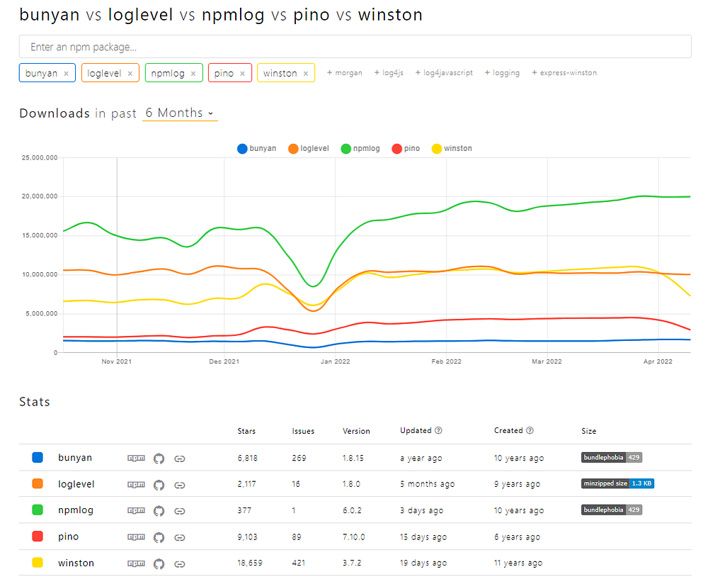708x584 pixels.
Task: Open bunyan's npm page icon
Action: 135,459
